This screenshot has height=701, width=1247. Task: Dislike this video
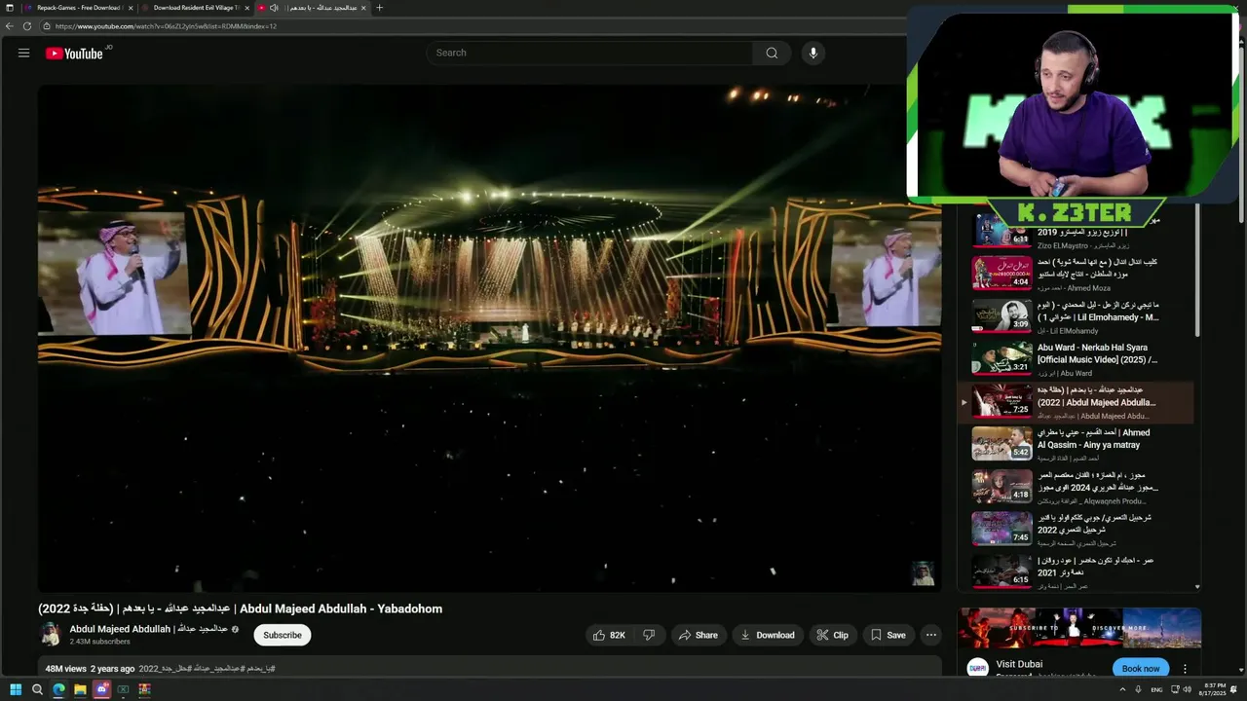(649, 635)
